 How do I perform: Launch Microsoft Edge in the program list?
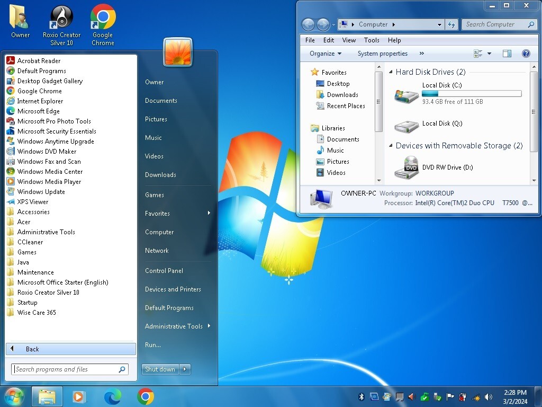(33, 111)
